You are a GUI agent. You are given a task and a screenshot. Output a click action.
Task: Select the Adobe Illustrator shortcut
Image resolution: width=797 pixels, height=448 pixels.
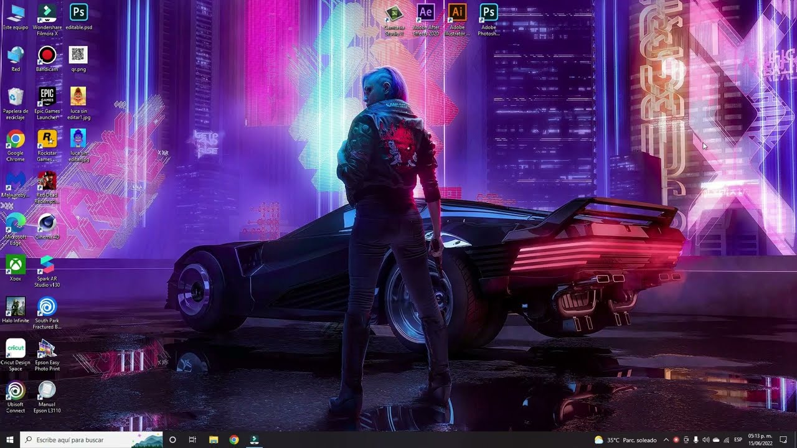pos(457,20)
